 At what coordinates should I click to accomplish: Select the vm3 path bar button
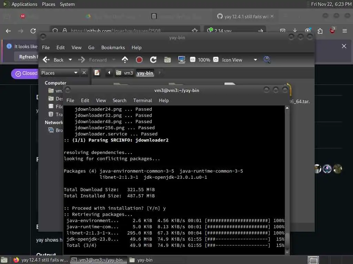(124, 73)
